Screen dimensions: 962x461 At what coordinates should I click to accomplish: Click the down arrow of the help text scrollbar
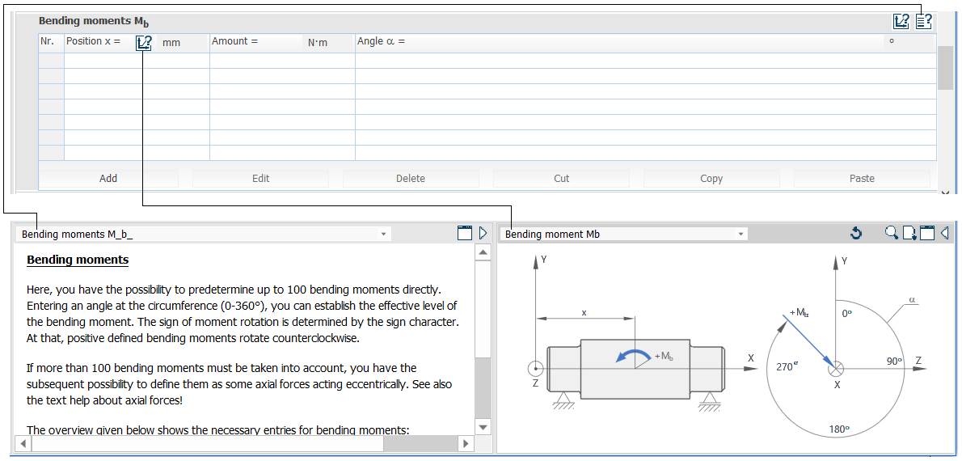coord(483,427)
